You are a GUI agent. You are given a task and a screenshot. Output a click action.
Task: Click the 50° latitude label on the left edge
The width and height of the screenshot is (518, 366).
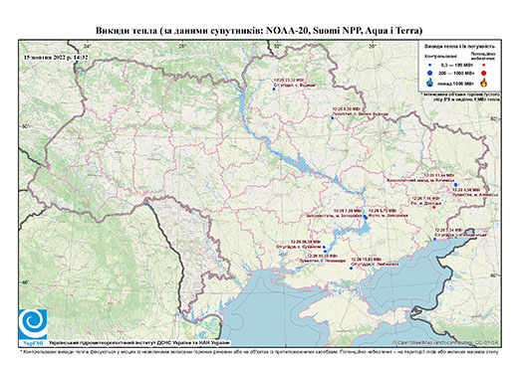pos(25,126)
